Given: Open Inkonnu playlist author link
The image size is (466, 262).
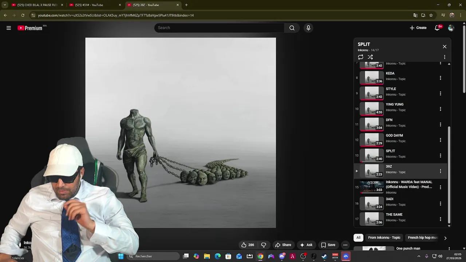Looking at the screenshot, I should point(363,50).
